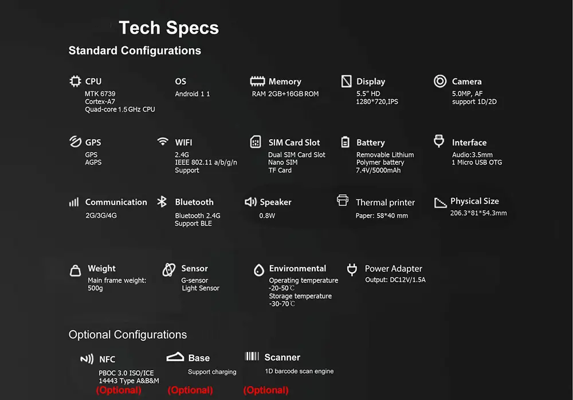Image resolution: width=573 pixels, height=400 pixels.
Task: Click the NFC icon
Action: point(87,359)
